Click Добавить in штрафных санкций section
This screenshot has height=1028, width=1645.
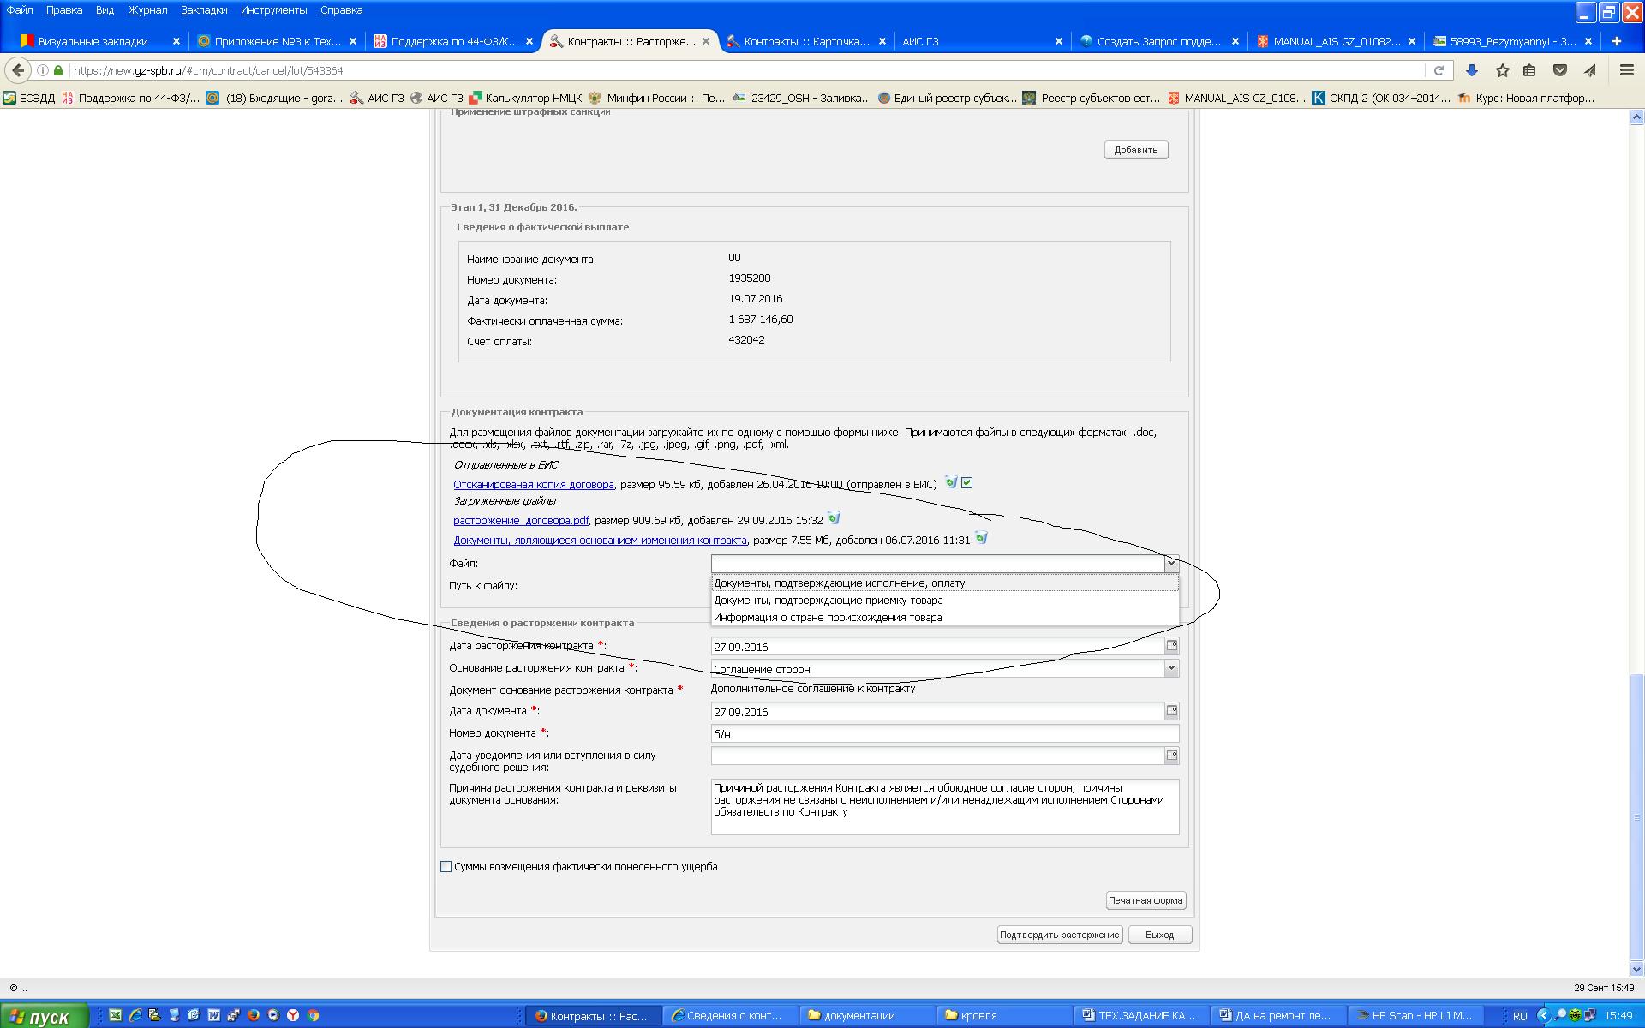[1136, 150]
